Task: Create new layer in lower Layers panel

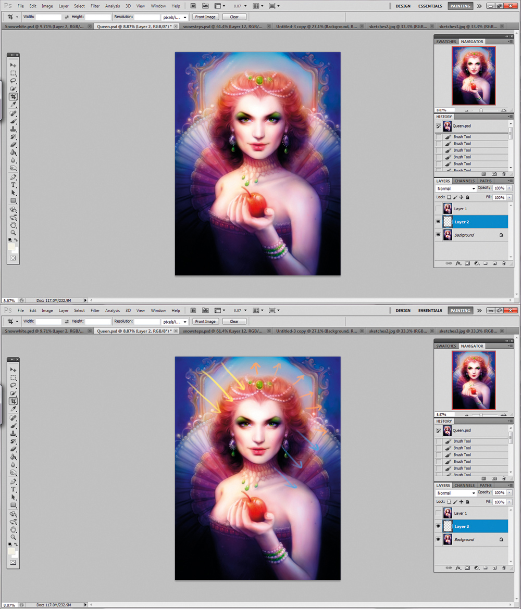Action: click(x=494, y=568)
